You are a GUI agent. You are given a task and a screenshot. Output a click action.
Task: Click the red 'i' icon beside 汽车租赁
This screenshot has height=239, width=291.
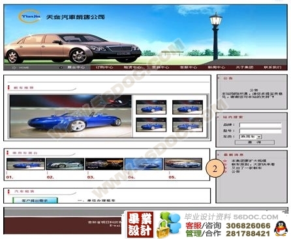click(9, 191)
